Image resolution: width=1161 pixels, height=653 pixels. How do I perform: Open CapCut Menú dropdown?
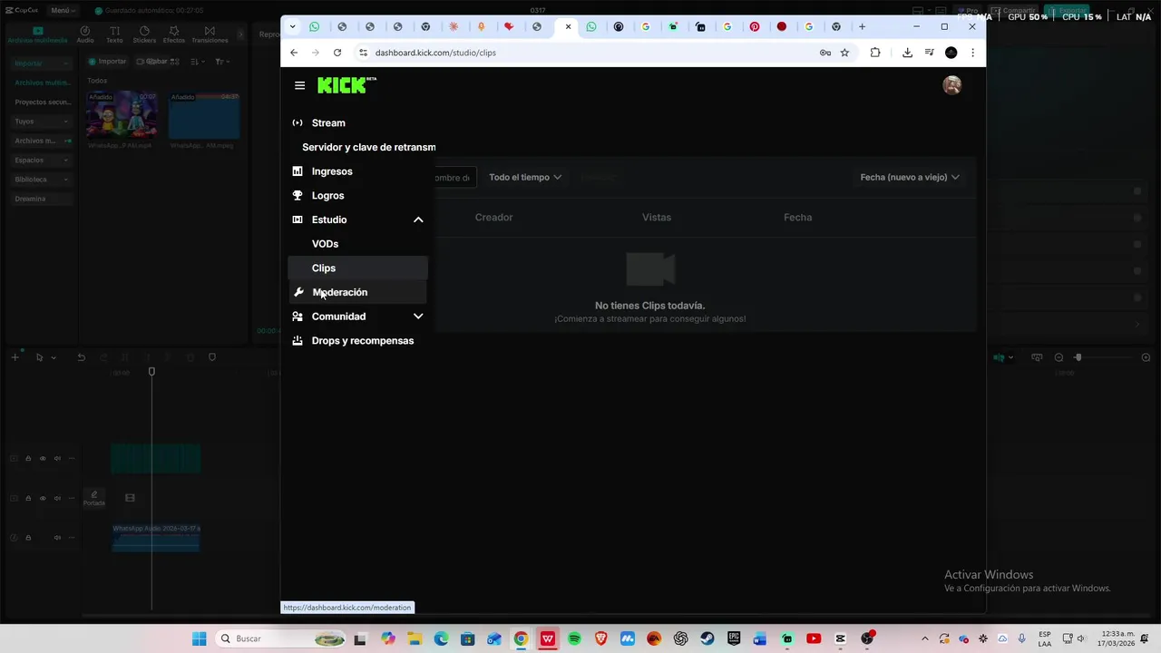[x=63, y=10]
